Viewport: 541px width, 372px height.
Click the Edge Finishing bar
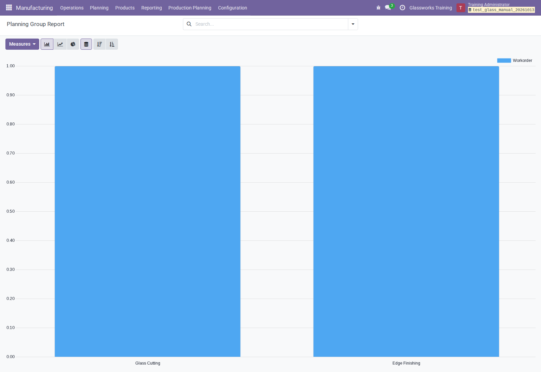[x=406, y=211]
